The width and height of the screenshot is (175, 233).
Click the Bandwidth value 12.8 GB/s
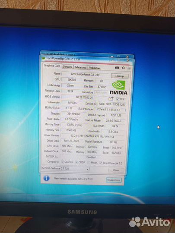pos(113,132)
